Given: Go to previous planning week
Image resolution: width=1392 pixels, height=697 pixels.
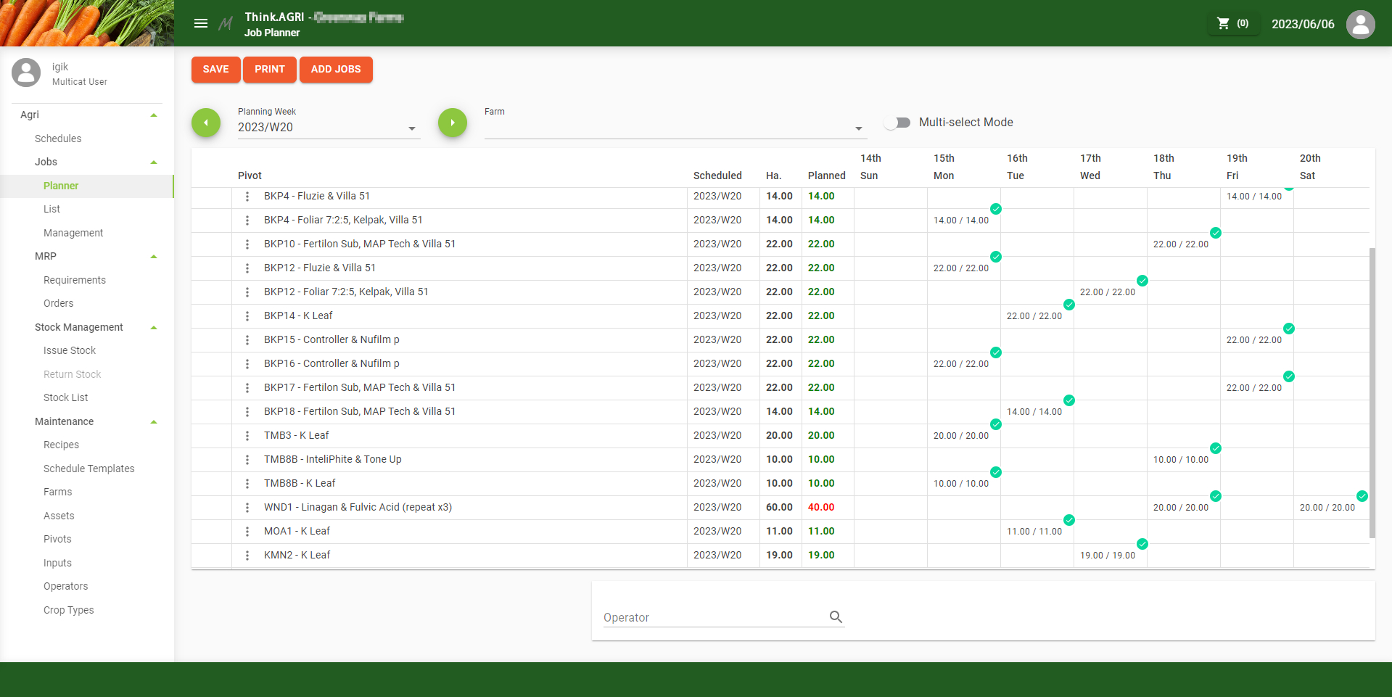Looking at the screenshot, I should pyautogui.click(x=206, y=123).
